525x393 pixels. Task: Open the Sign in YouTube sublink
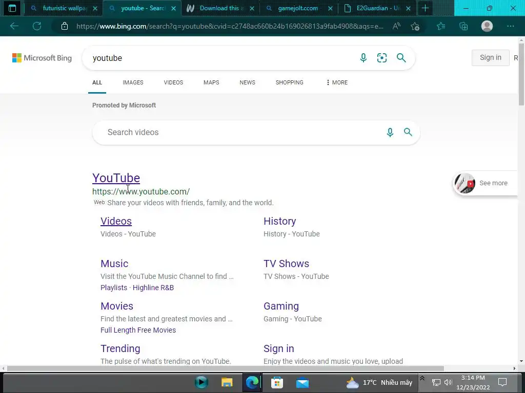pos(278,348)
